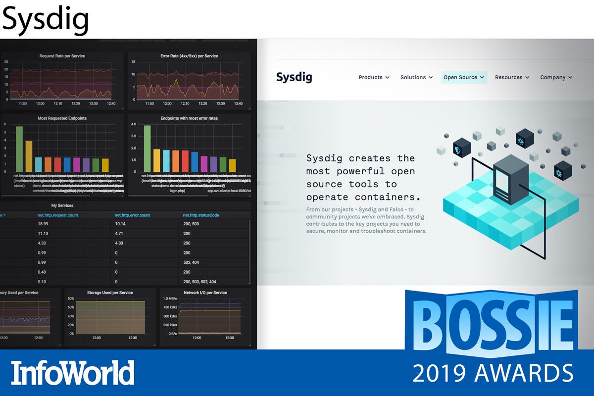Select the Endpoints with most error rates title
Screen dimensions: 594x396
(x=189, y=118)
